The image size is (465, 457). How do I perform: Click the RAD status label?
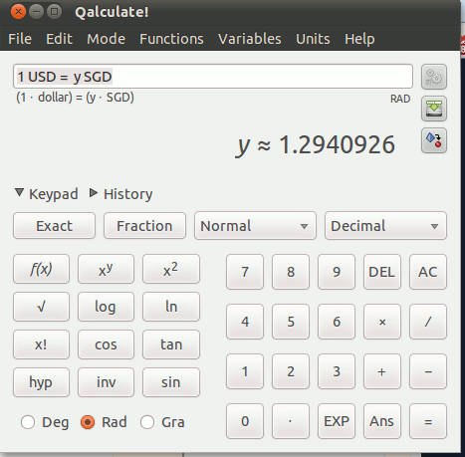pyautogui.click(x=400, y=99)
